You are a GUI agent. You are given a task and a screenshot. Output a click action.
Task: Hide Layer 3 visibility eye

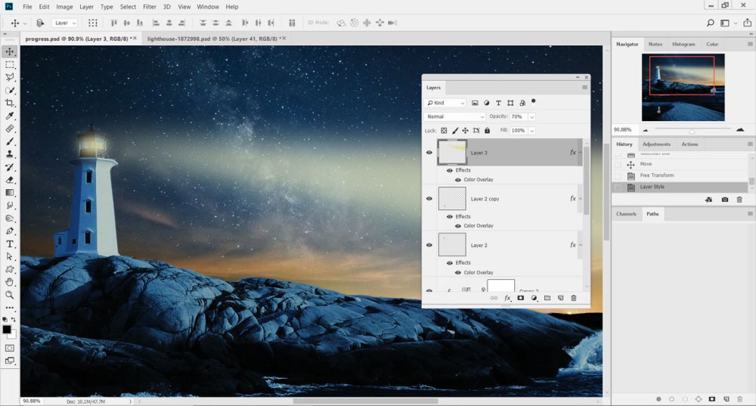coord(429,153)
